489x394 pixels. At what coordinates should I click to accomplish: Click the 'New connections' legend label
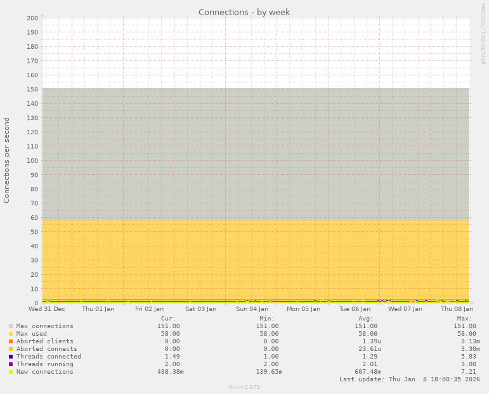[44, 372]
